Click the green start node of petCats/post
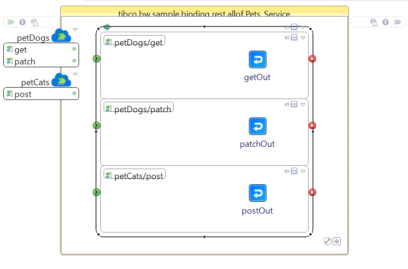Image resolution: width=408 pixels, height=269 pixels. point(97,192)
